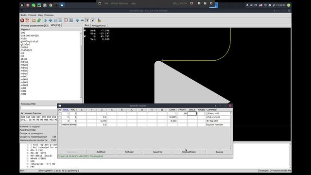Switch to MDI [F5] tab
Screen dimensions: 311x175
point(55,25)
